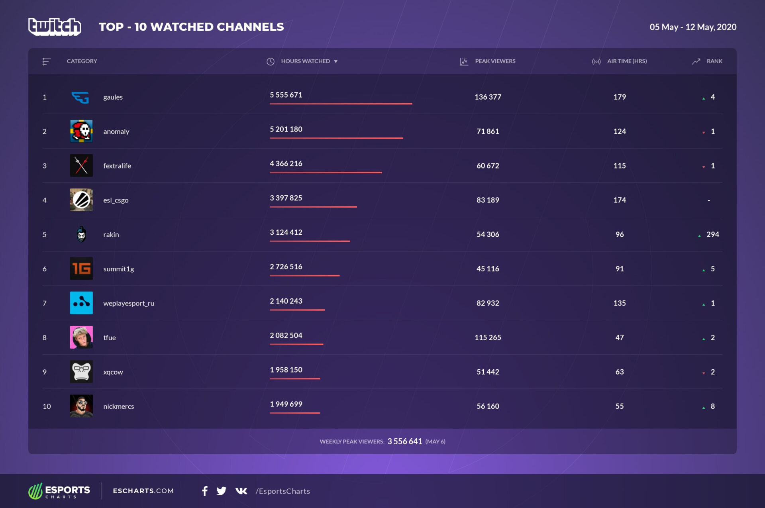Click the (MAY 6) peak date label
The image size is (765, 508).
435,441
